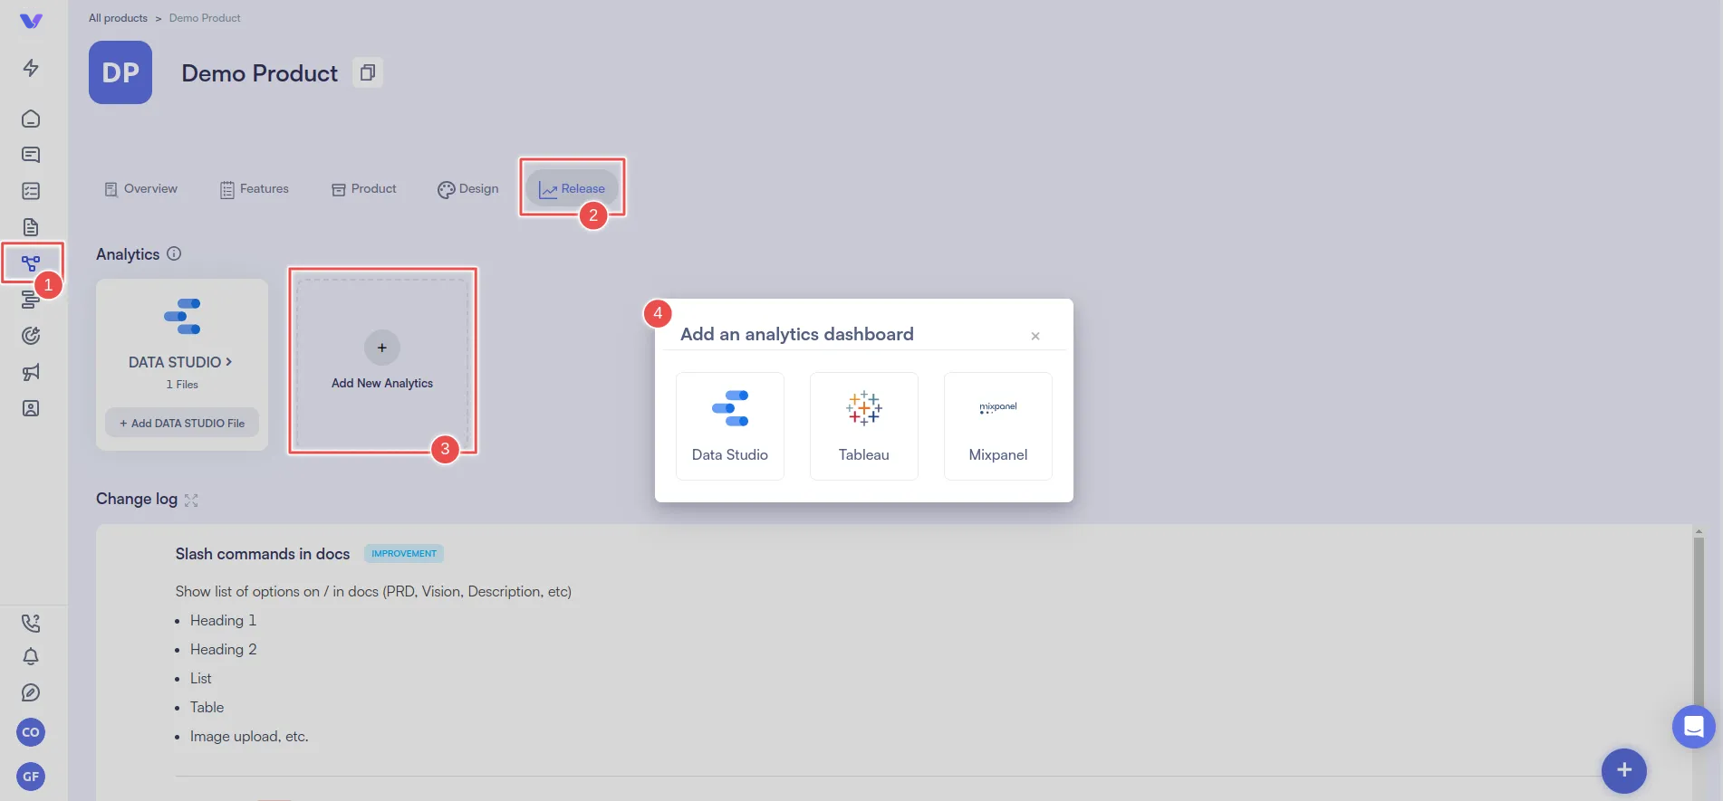
Task: Click the app logo in sidebar
Action: [x=31, y=21]
